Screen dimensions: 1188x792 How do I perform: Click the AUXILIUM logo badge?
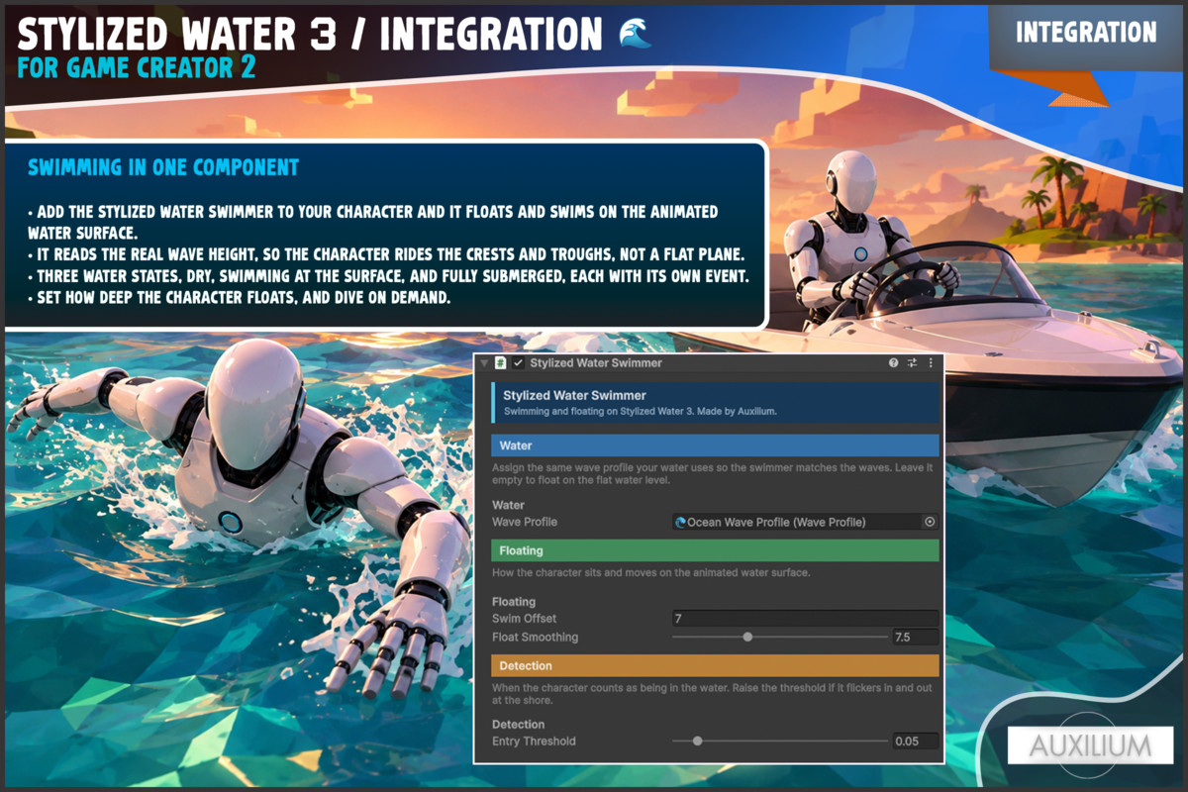click(1090, 744)
